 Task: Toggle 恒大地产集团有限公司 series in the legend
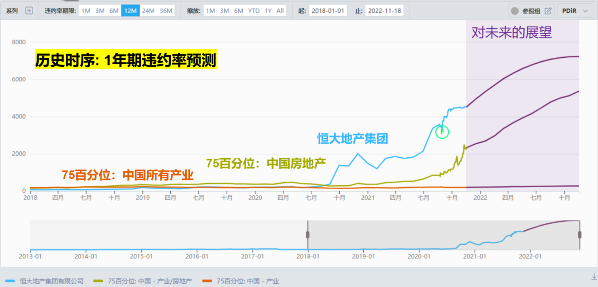[x=45, y=281]
